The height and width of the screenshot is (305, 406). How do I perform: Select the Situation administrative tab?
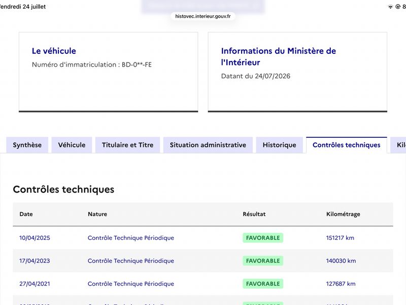208,145
